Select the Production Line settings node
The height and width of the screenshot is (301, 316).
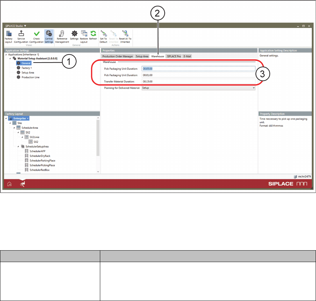[28, 77]
